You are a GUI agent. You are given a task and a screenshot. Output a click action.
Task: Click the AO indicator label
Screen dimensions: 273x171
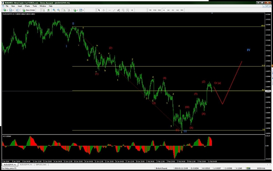7,136
